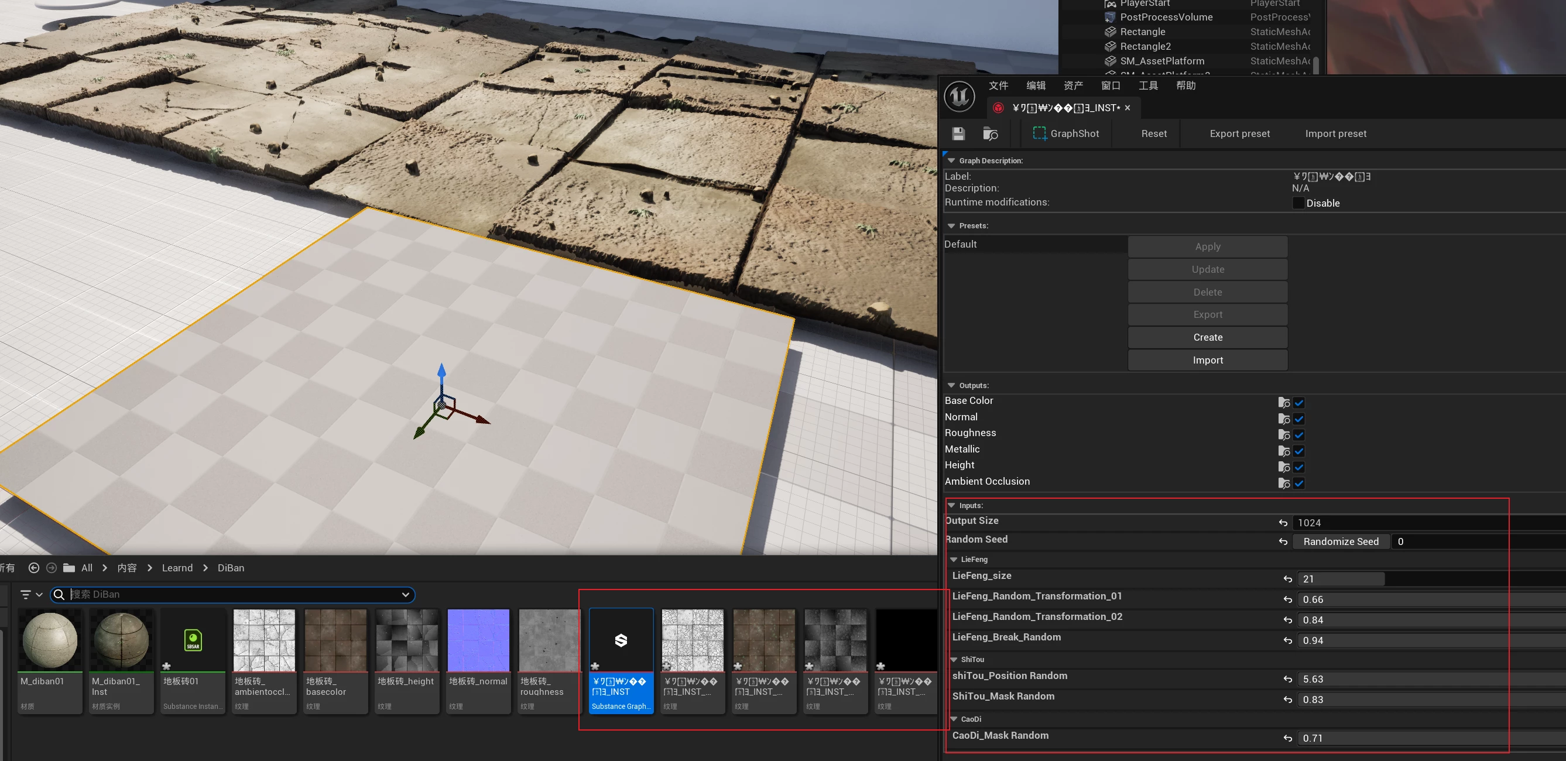This screenshot has height=761, width=1566.
Task: Click the browse icon next to Base Color output
Action: click(x=1283, y=402)
